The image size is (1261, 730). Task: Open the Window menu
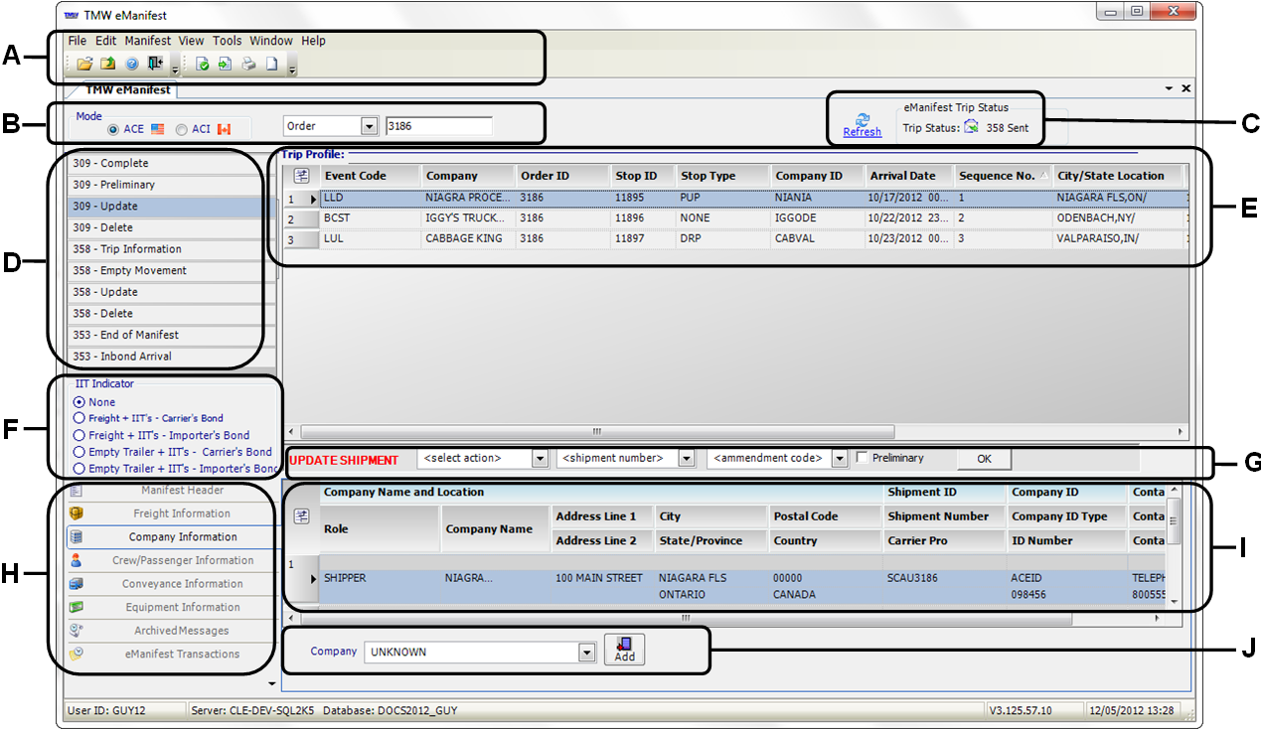pos(271,41)
